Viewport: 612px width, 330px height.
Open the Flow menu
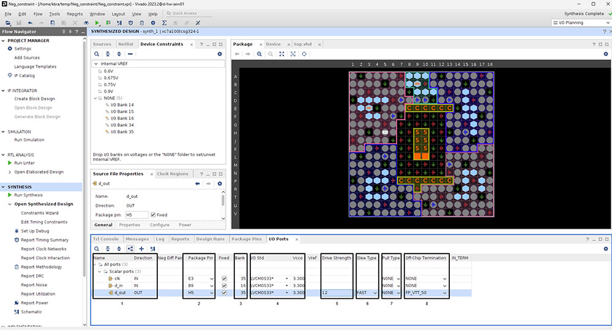pos(38,13)
